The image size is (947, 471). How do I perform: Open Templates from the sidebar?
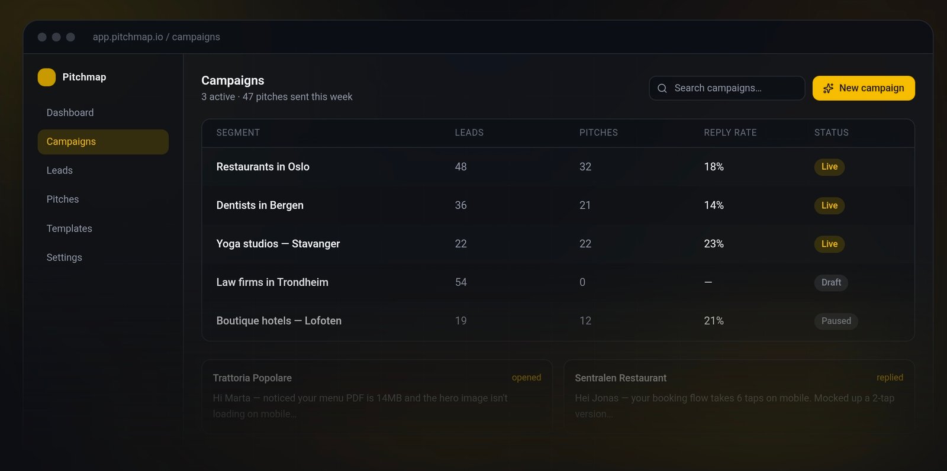point(103,228)
